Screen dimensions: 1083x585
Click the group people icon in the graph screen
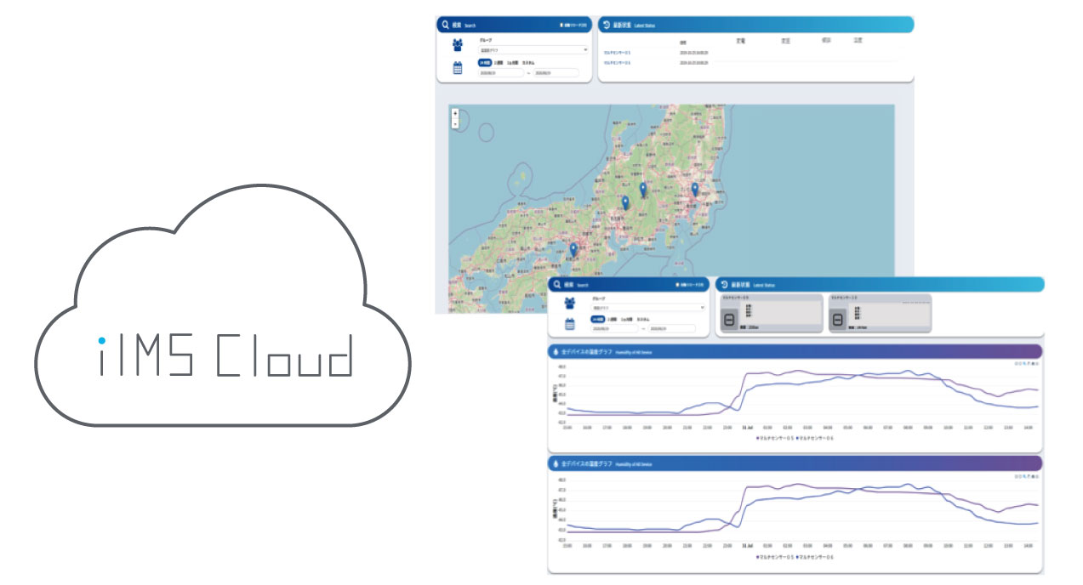coord(569,304)
